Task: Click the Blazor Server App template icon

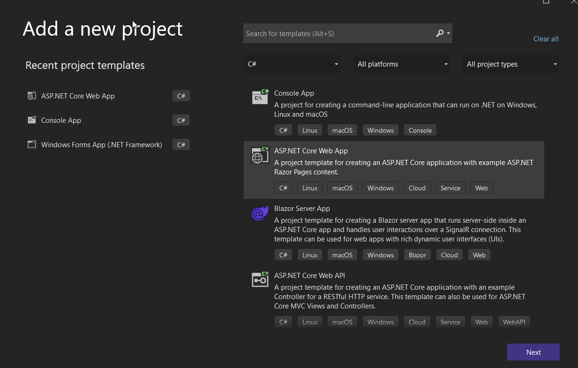Action: (x=260, y=213)
